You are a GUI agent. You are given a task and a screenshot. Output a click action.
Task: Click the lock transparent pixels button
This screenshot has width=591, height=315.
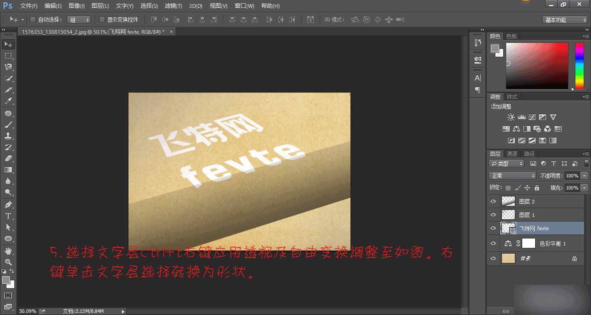point(507,187)
